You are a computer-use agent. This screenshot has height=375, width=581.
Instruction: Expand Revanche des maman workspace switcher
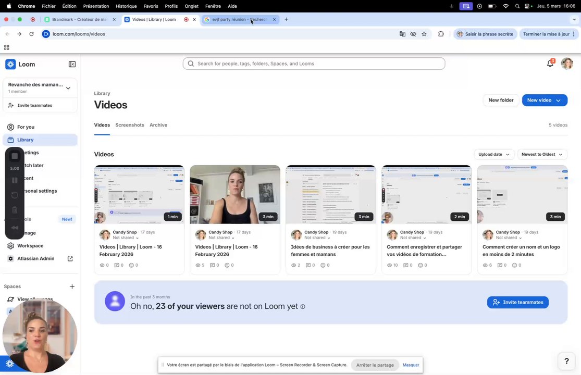pos(68,88)
